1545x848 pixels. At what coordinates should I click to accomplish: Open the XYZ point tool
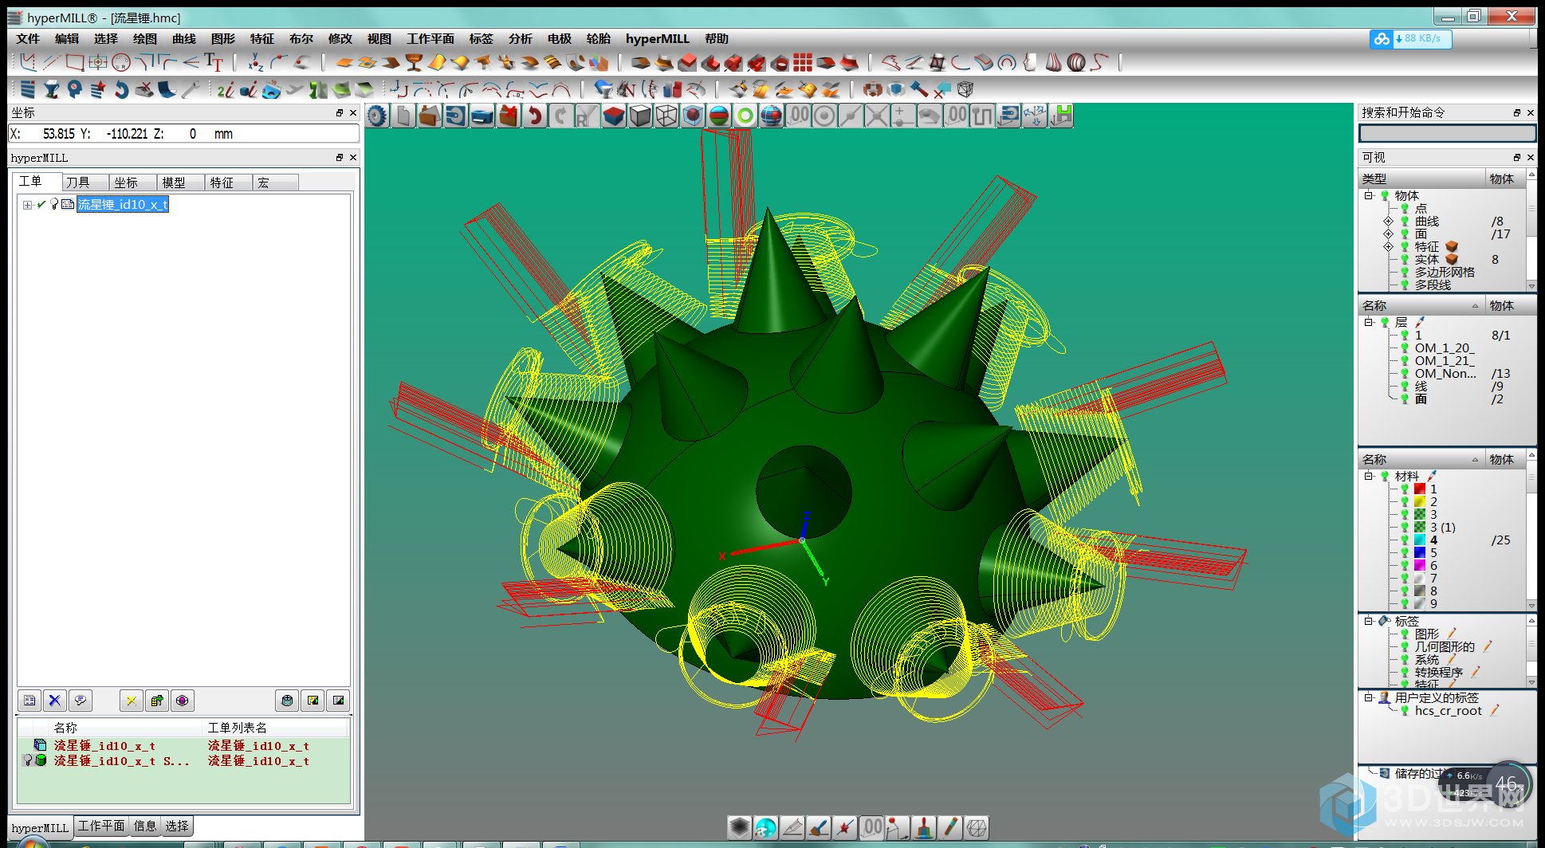pyautogui.click(x=255, y=62)
